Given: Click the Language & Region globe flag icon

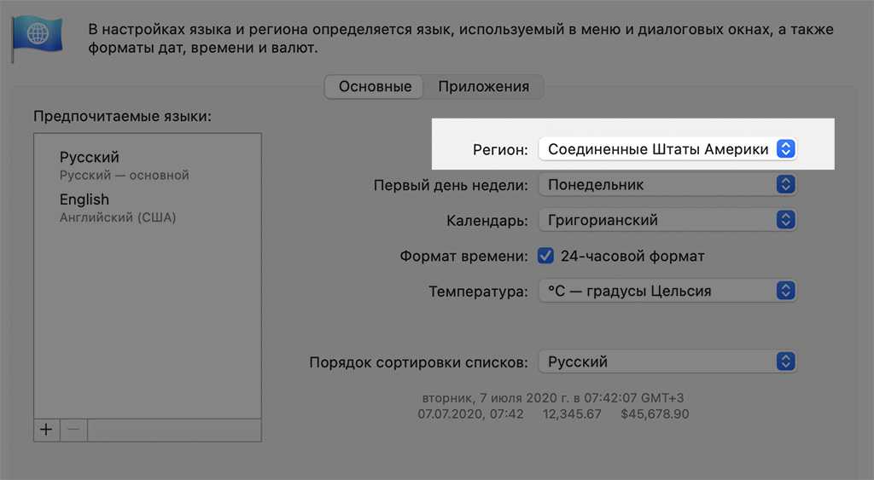Looking at the screenshot, I should click(37, 34).
